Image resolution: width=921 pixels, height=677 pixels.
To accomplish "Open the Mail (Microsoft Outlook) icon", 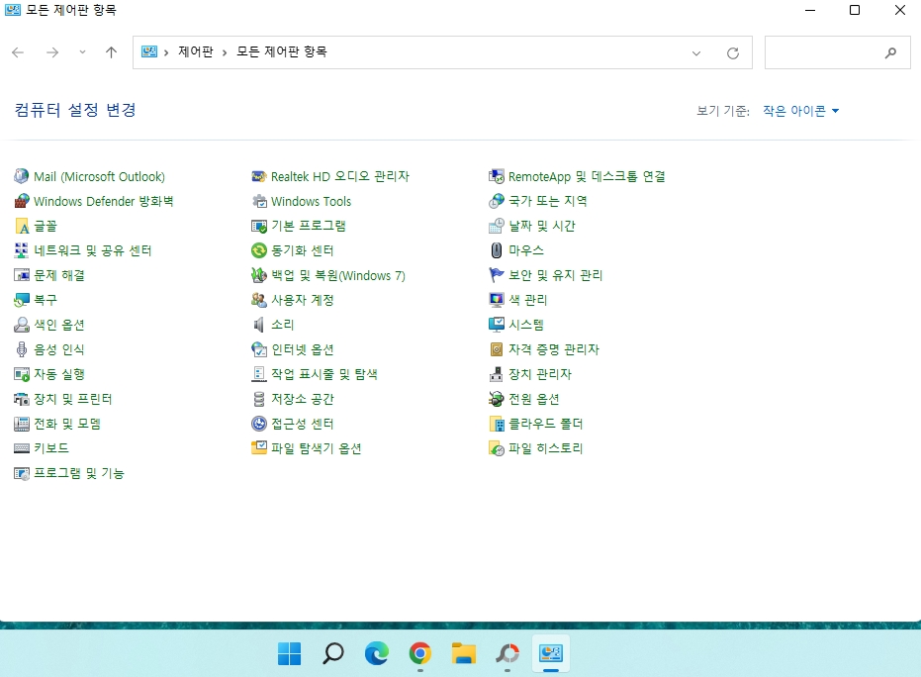I will [x=21, y=176].
